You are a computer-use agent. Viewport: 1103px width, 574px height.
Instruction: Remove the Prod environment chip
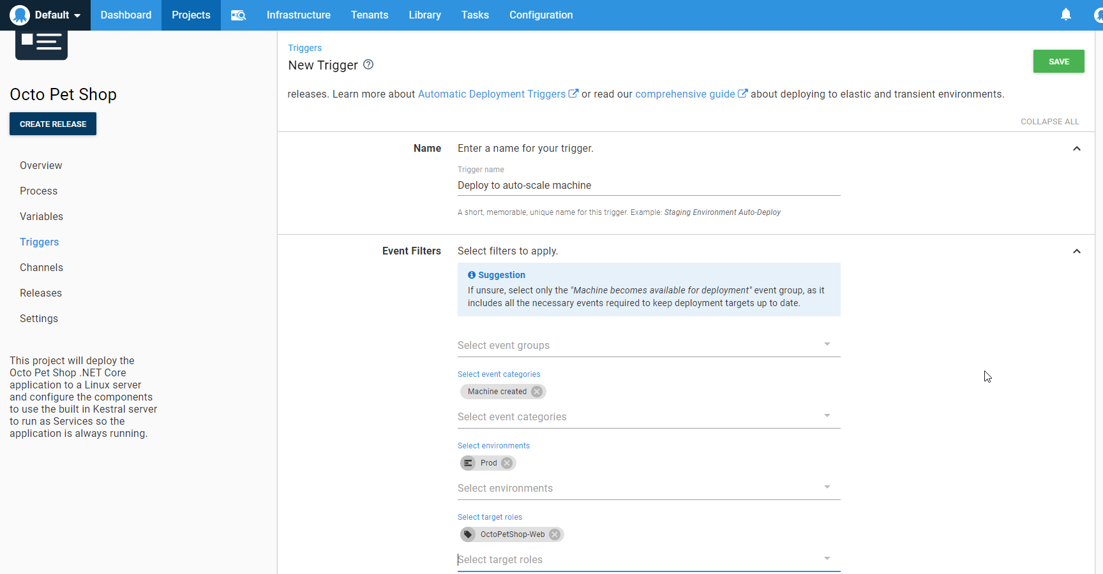point(507,463)
